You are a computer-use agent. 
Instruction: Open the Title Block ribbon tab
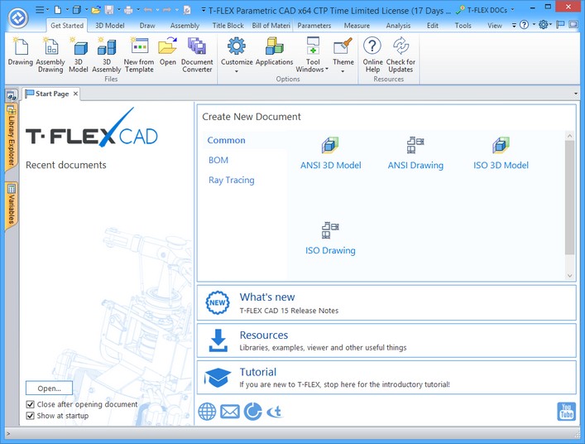pyautogui.click(x=228, y=26)
